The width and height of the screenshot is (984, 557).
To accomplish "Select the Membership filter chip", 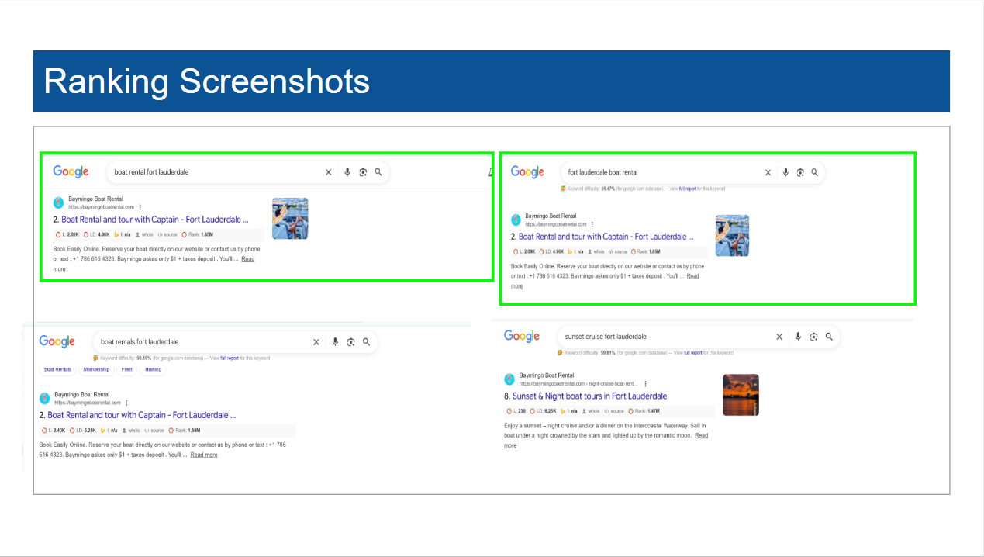I will pyautogui.click(x=96, y=369).
